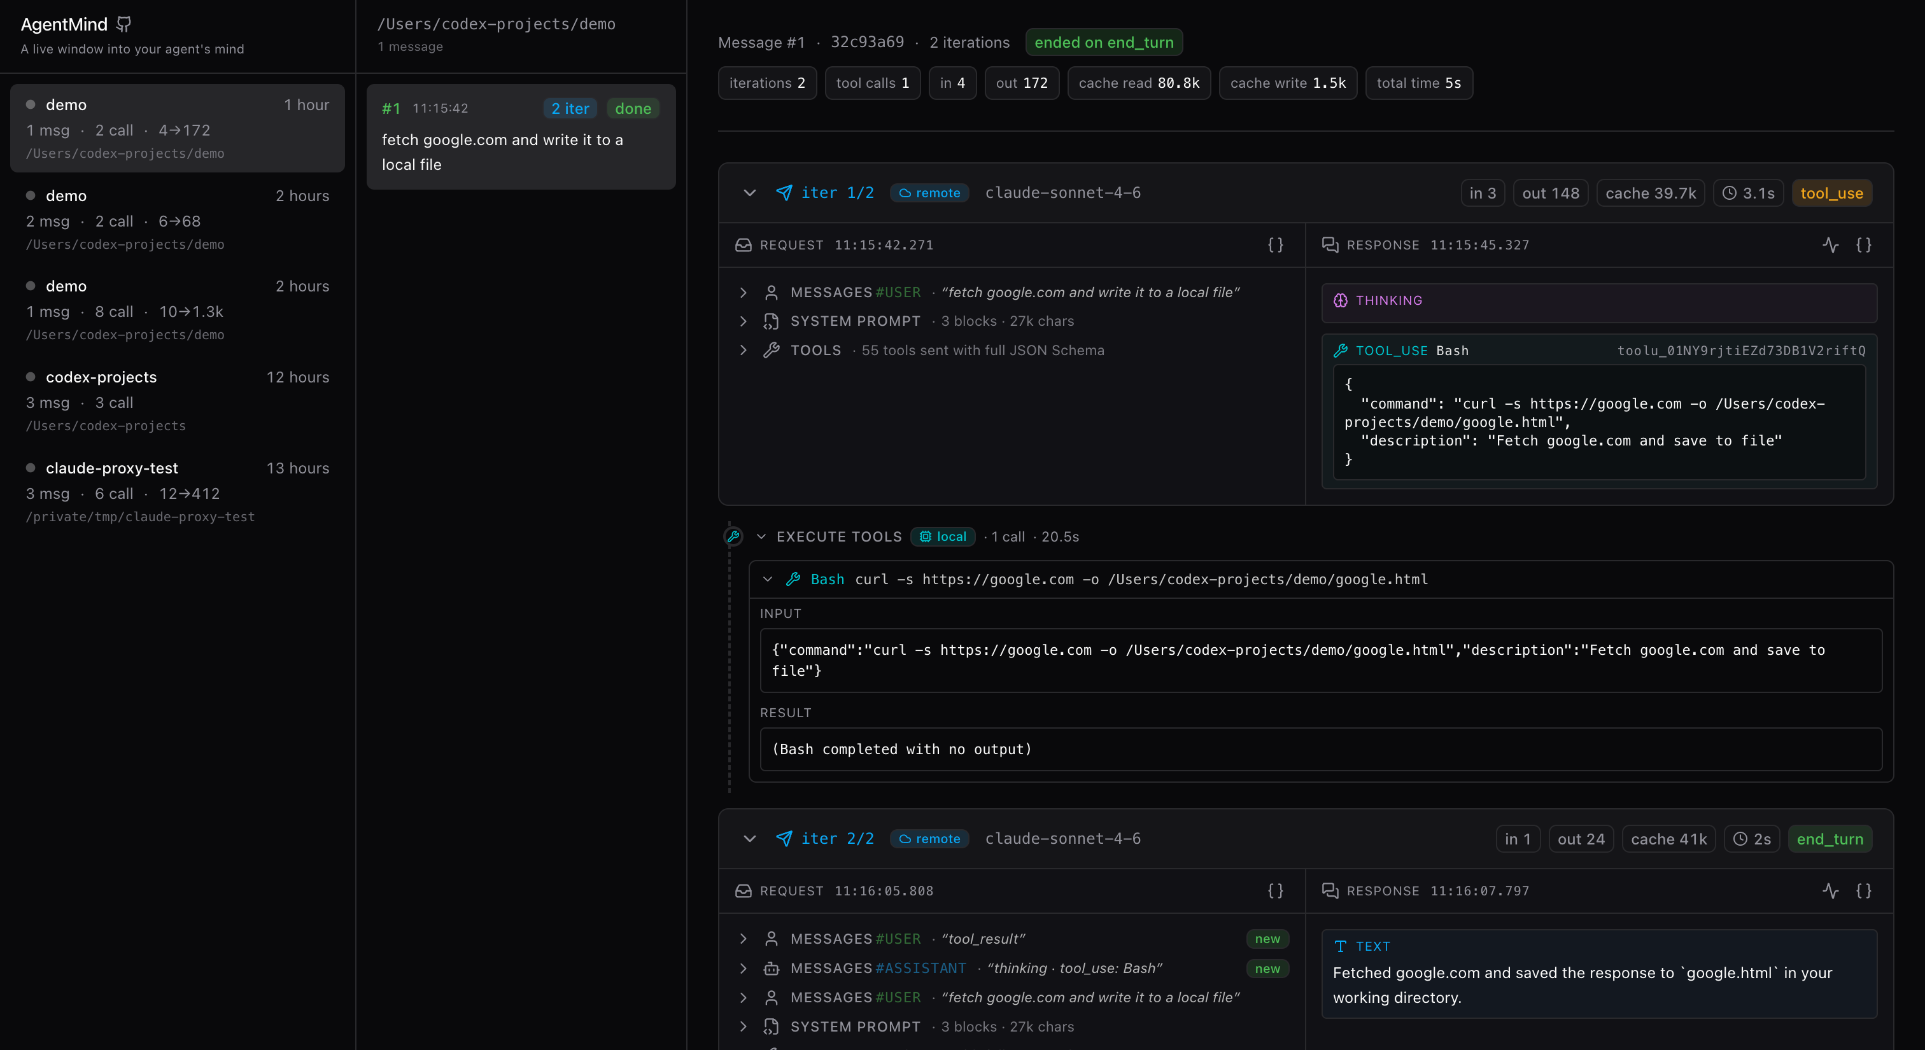This screenshot has width=1925, height=1050.
Task: Click the tool_use stop reason badge
Action: point(1831,193)
